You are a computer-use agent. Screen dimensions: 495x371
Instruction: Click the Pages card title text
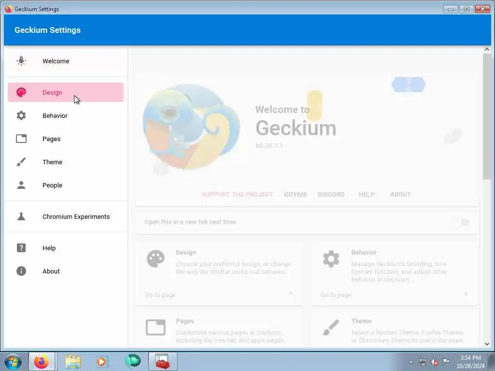point(185,321)
